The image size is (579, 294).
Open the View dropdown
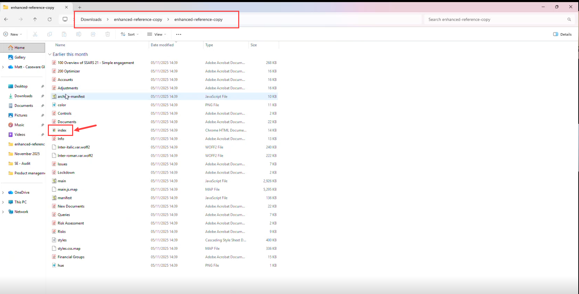(x=157, y=34)
